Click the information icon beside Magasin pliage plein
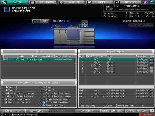 pos(7,10)
